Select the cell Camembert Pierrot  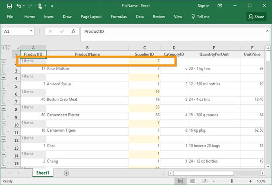click(x=88, y=115)
